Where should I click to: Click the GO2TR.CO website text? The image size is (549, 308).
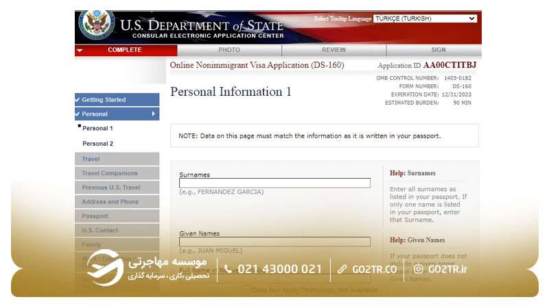click(374, 269)
